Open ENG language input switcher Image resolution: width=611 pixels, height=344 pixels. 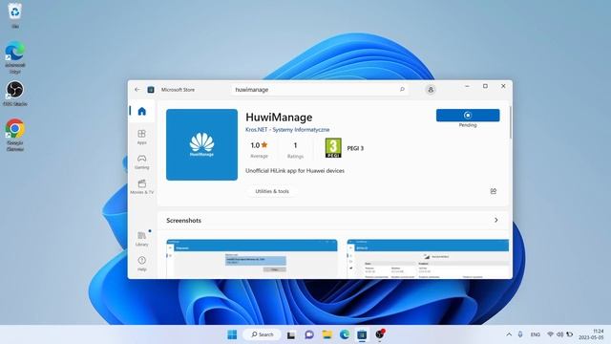pos(536,334)
